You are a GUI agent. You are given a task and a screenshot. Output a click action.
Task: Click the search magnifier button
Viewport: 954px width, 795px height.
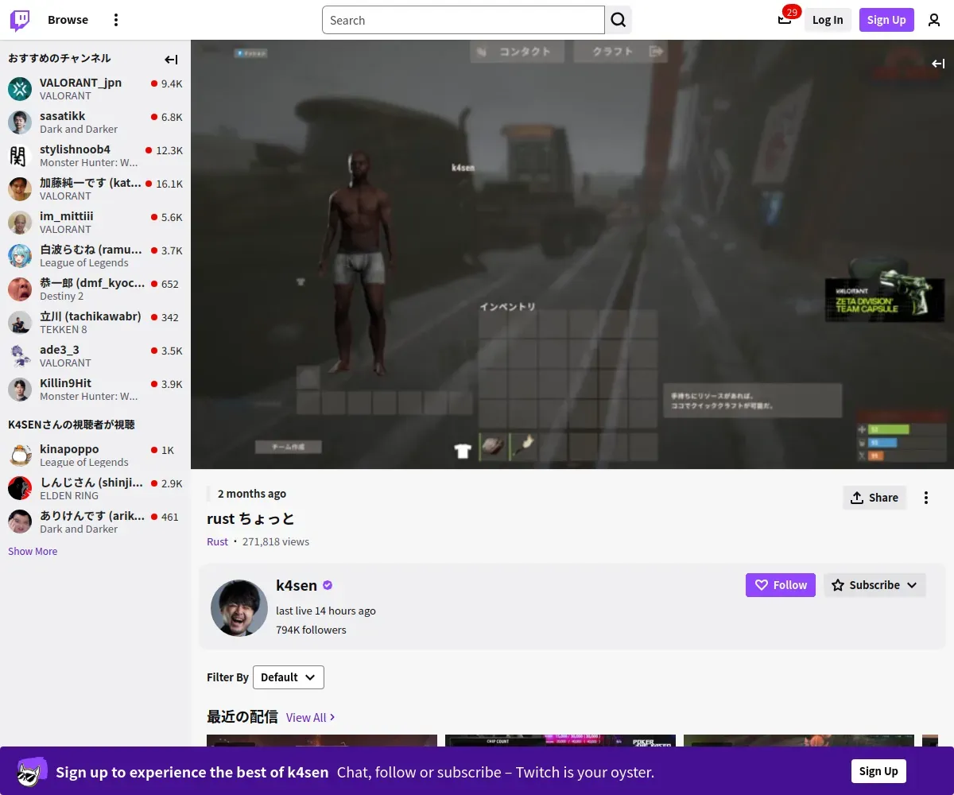point(619,20)
